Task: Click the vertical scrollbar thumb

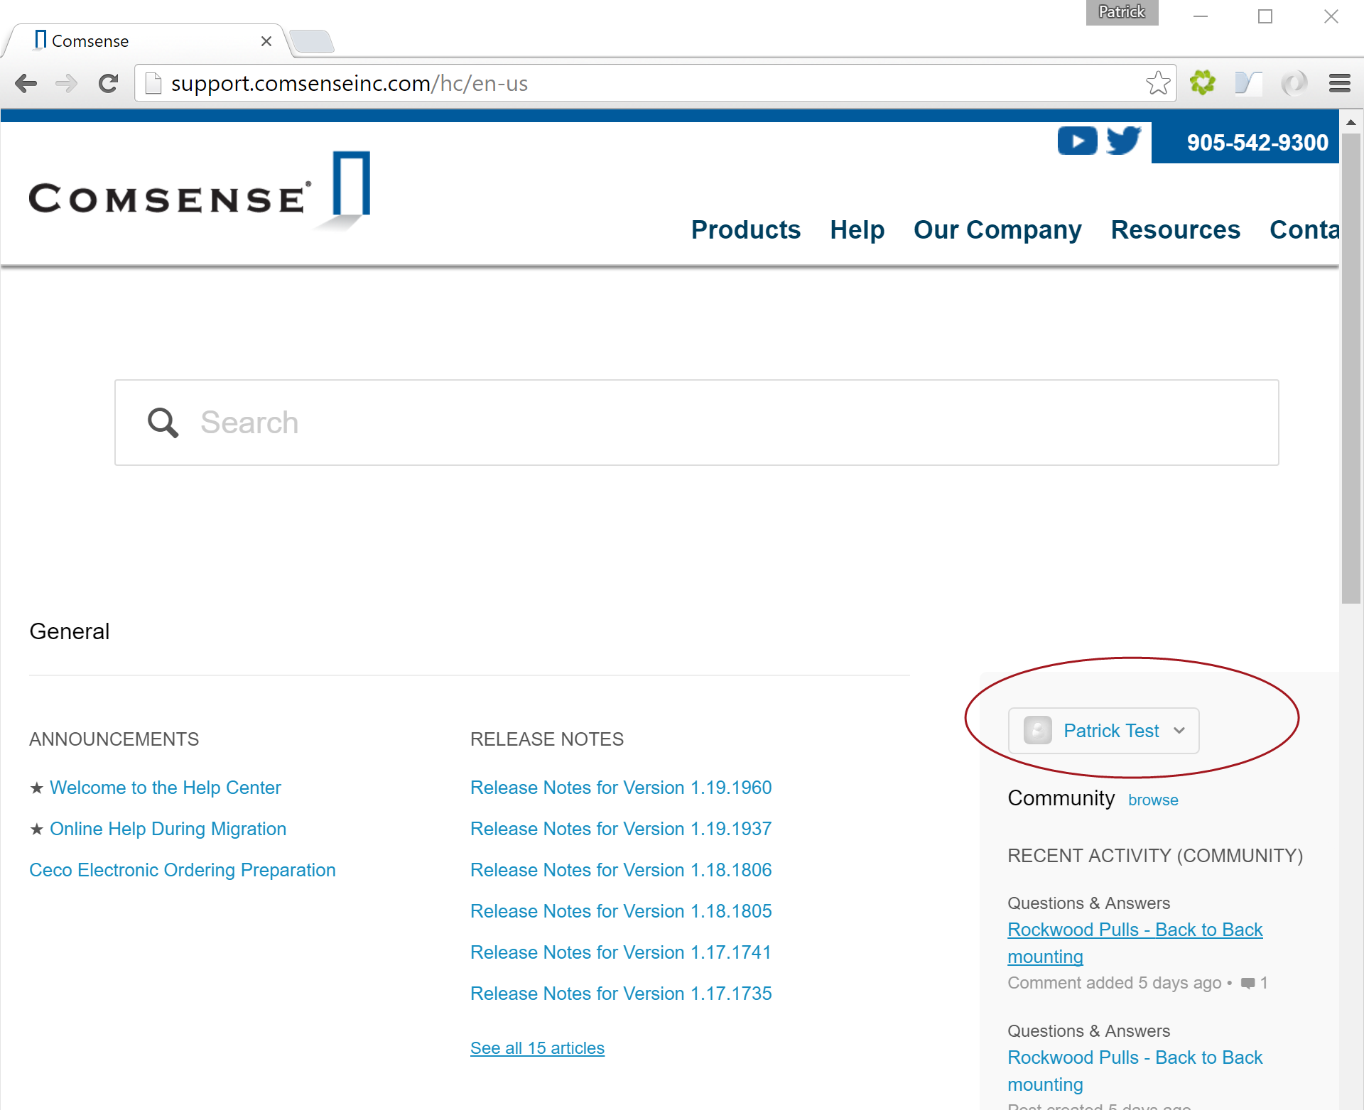Action: (1351, 368)
